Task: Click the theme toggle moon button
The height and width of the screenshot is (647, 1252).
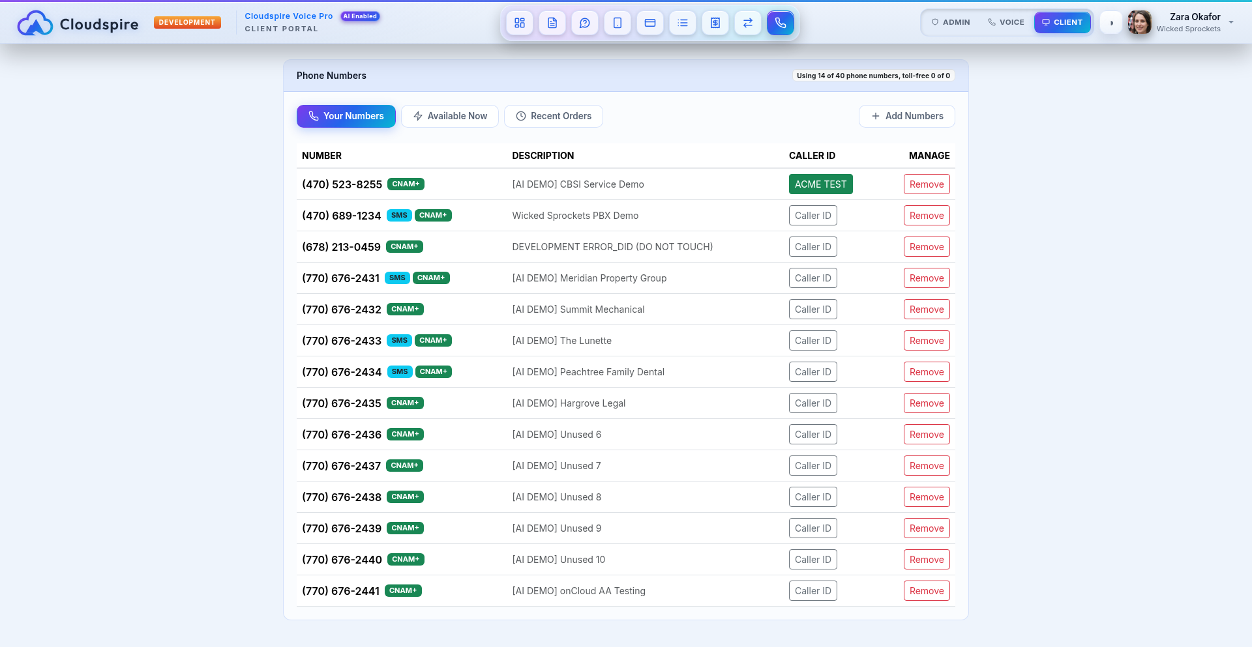Action: (x=1111, y=23)
